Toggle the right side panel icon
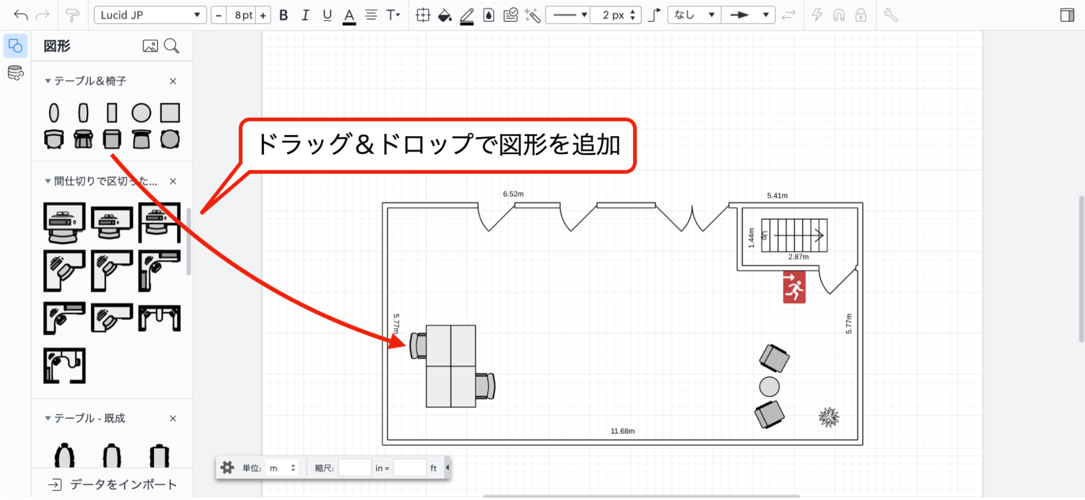 tap(1067, 15)
